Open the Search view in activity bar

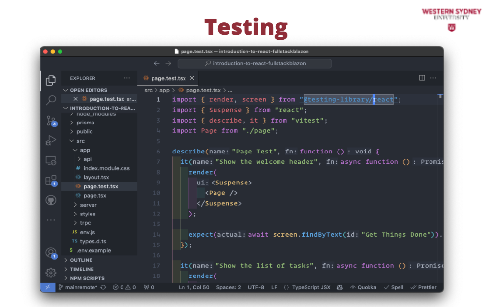coord(51,100)
